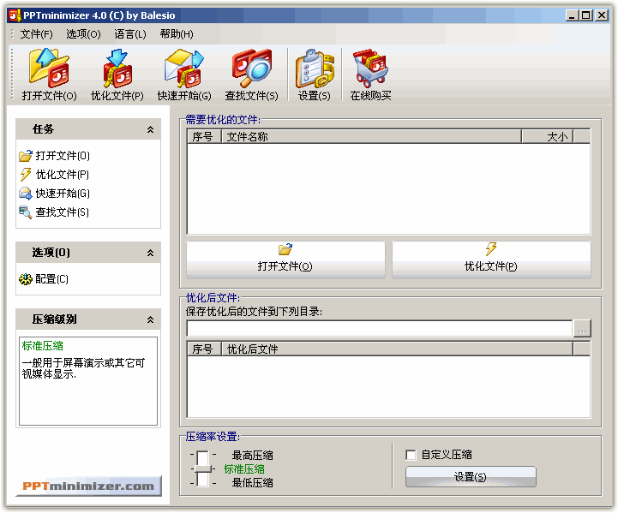
Task: Collapse the 任务 panel chevron
Action: click(150, 129)
